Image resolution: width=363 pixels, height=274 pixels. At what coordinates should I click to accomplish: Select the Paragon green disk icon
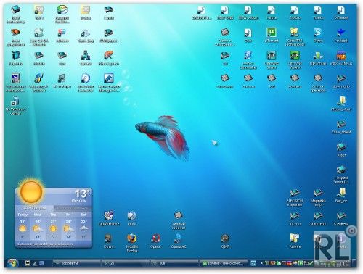tap(62, 14)
